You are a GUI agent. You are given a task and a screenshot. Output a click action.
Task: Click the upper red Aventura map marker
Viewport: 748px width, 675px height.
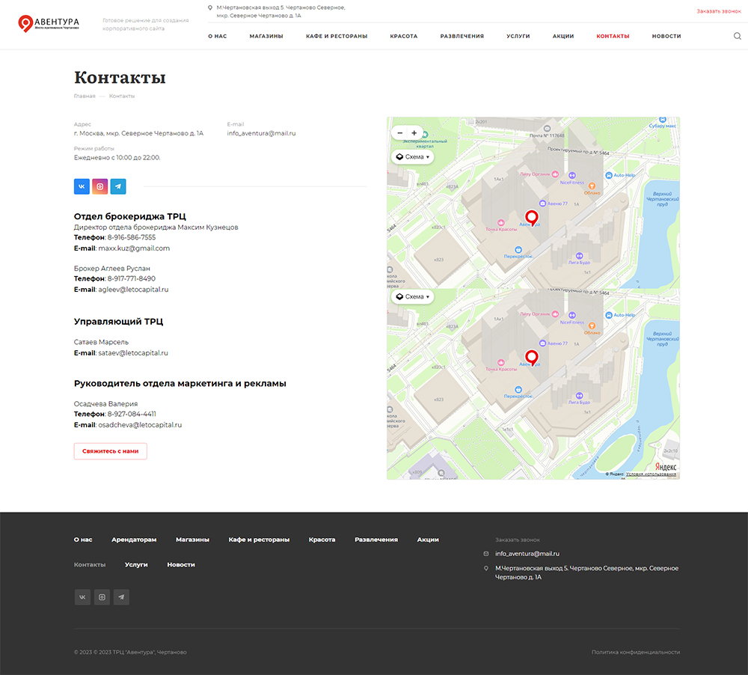531,219
